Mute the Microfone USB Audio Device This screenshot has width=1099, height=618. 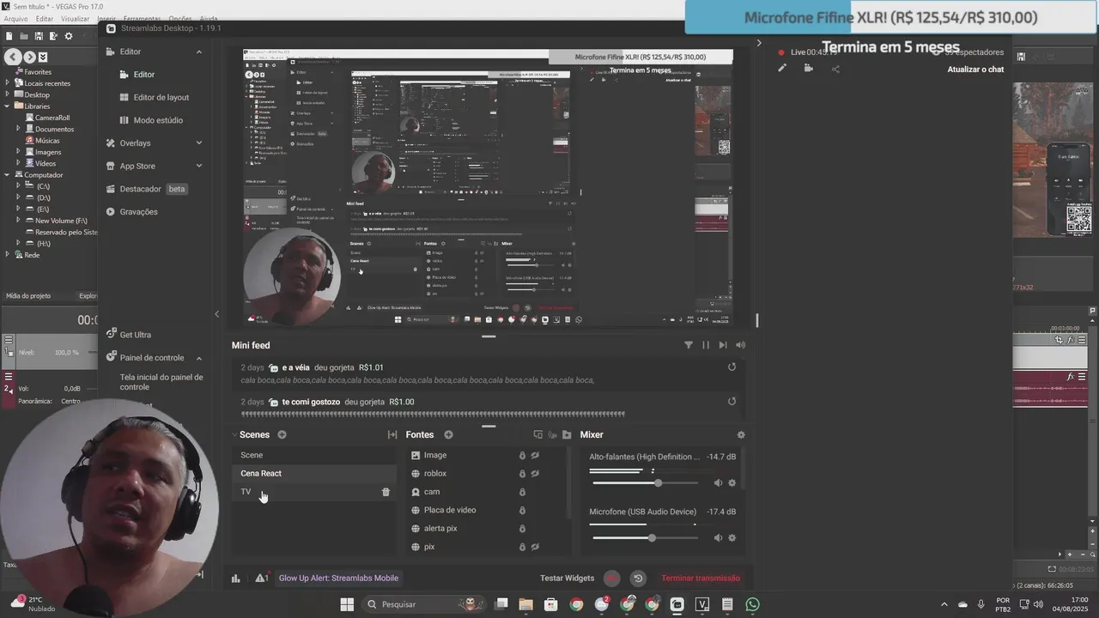pos(718,538)
